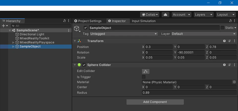Select the Inspector tab
This screenshot has height=111, width=238.
(x=118, y=21)
